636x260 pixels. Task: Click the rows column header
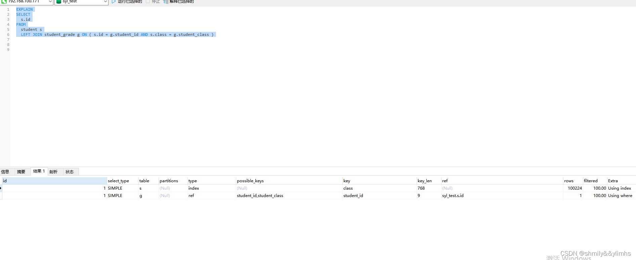(x=573, y=181)
